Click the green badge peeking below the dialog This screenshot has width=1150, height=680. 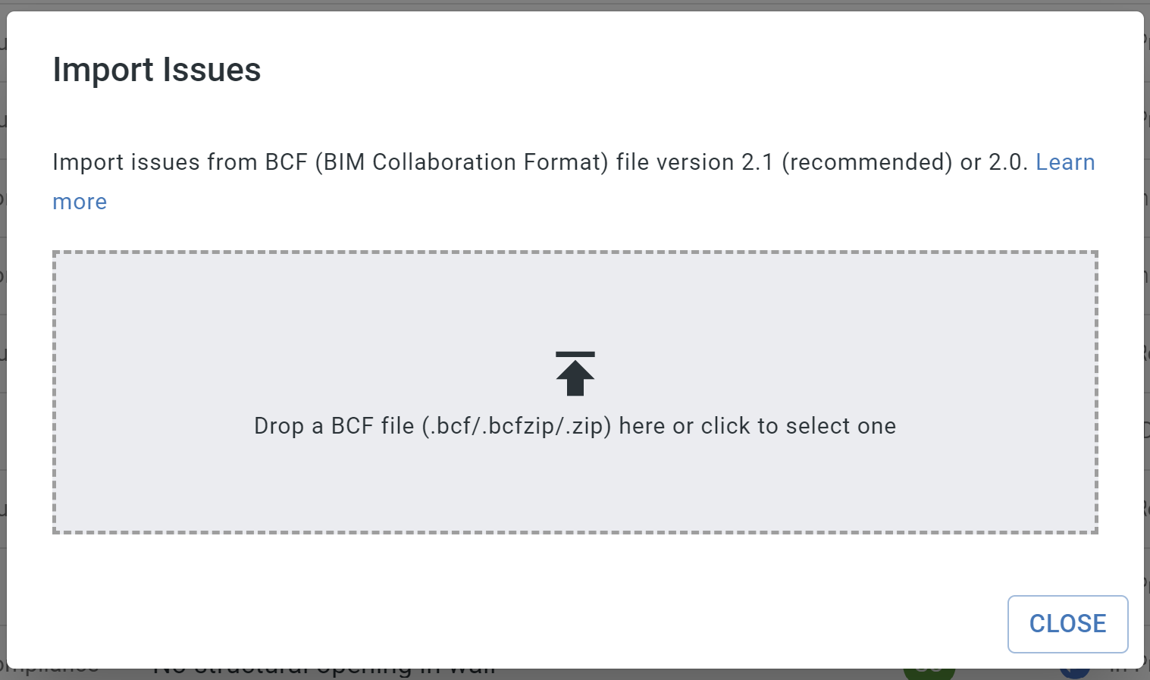[x=929, y=672]
